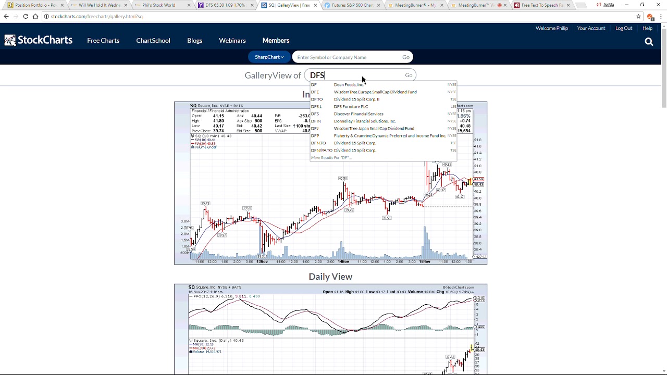Click the SQ Daily View chart

[330, 329]
